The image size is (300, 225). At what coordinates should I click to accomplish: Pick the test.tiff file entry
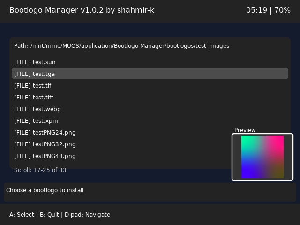click(x=150, y=97)
